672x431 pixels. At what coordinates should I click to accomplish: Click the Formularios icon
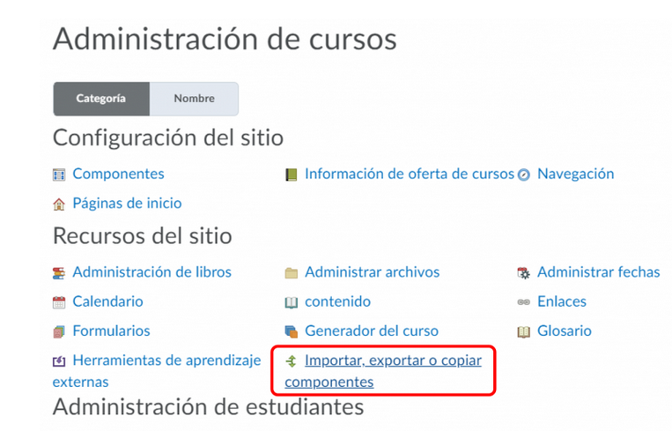pyautogui.click(x=59, y=331)
